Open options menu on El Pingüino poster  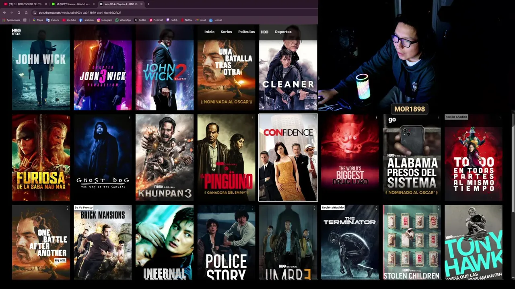[253, 118]
